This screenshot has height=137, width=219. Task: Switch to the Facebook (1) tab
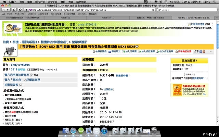point(108,18)
